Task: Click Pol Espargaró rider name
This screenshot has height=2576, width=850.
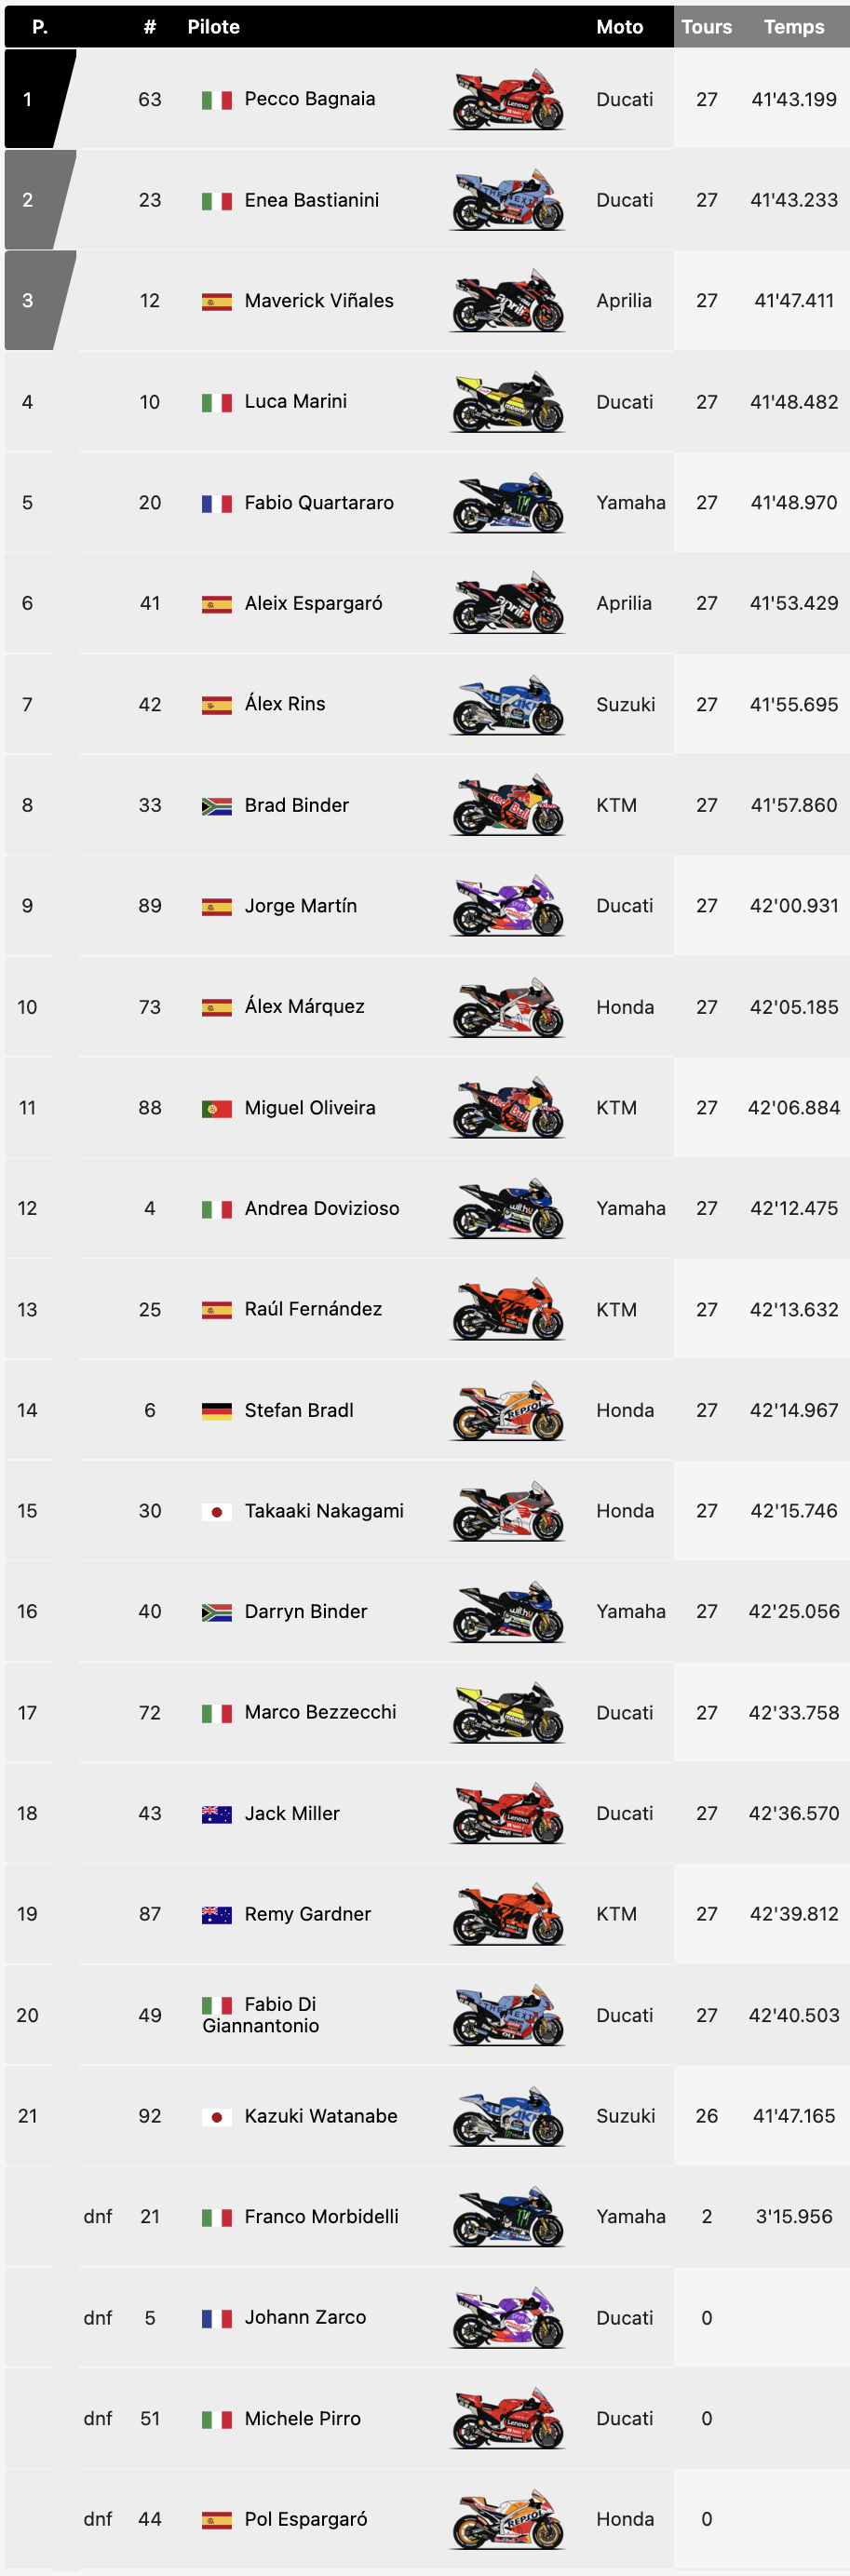Action: click(x=306, y=2519)
